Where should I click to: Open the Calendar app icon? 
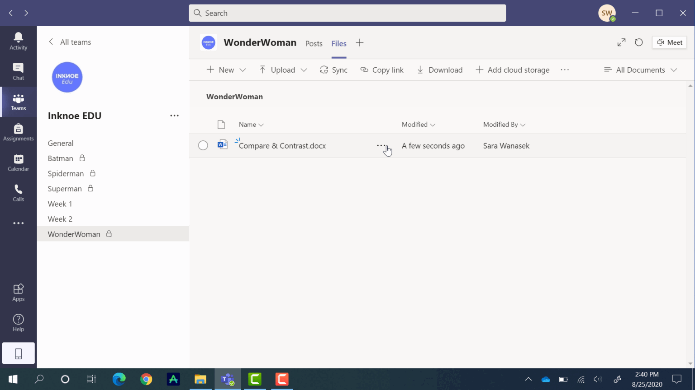click(x=18, y=162)
